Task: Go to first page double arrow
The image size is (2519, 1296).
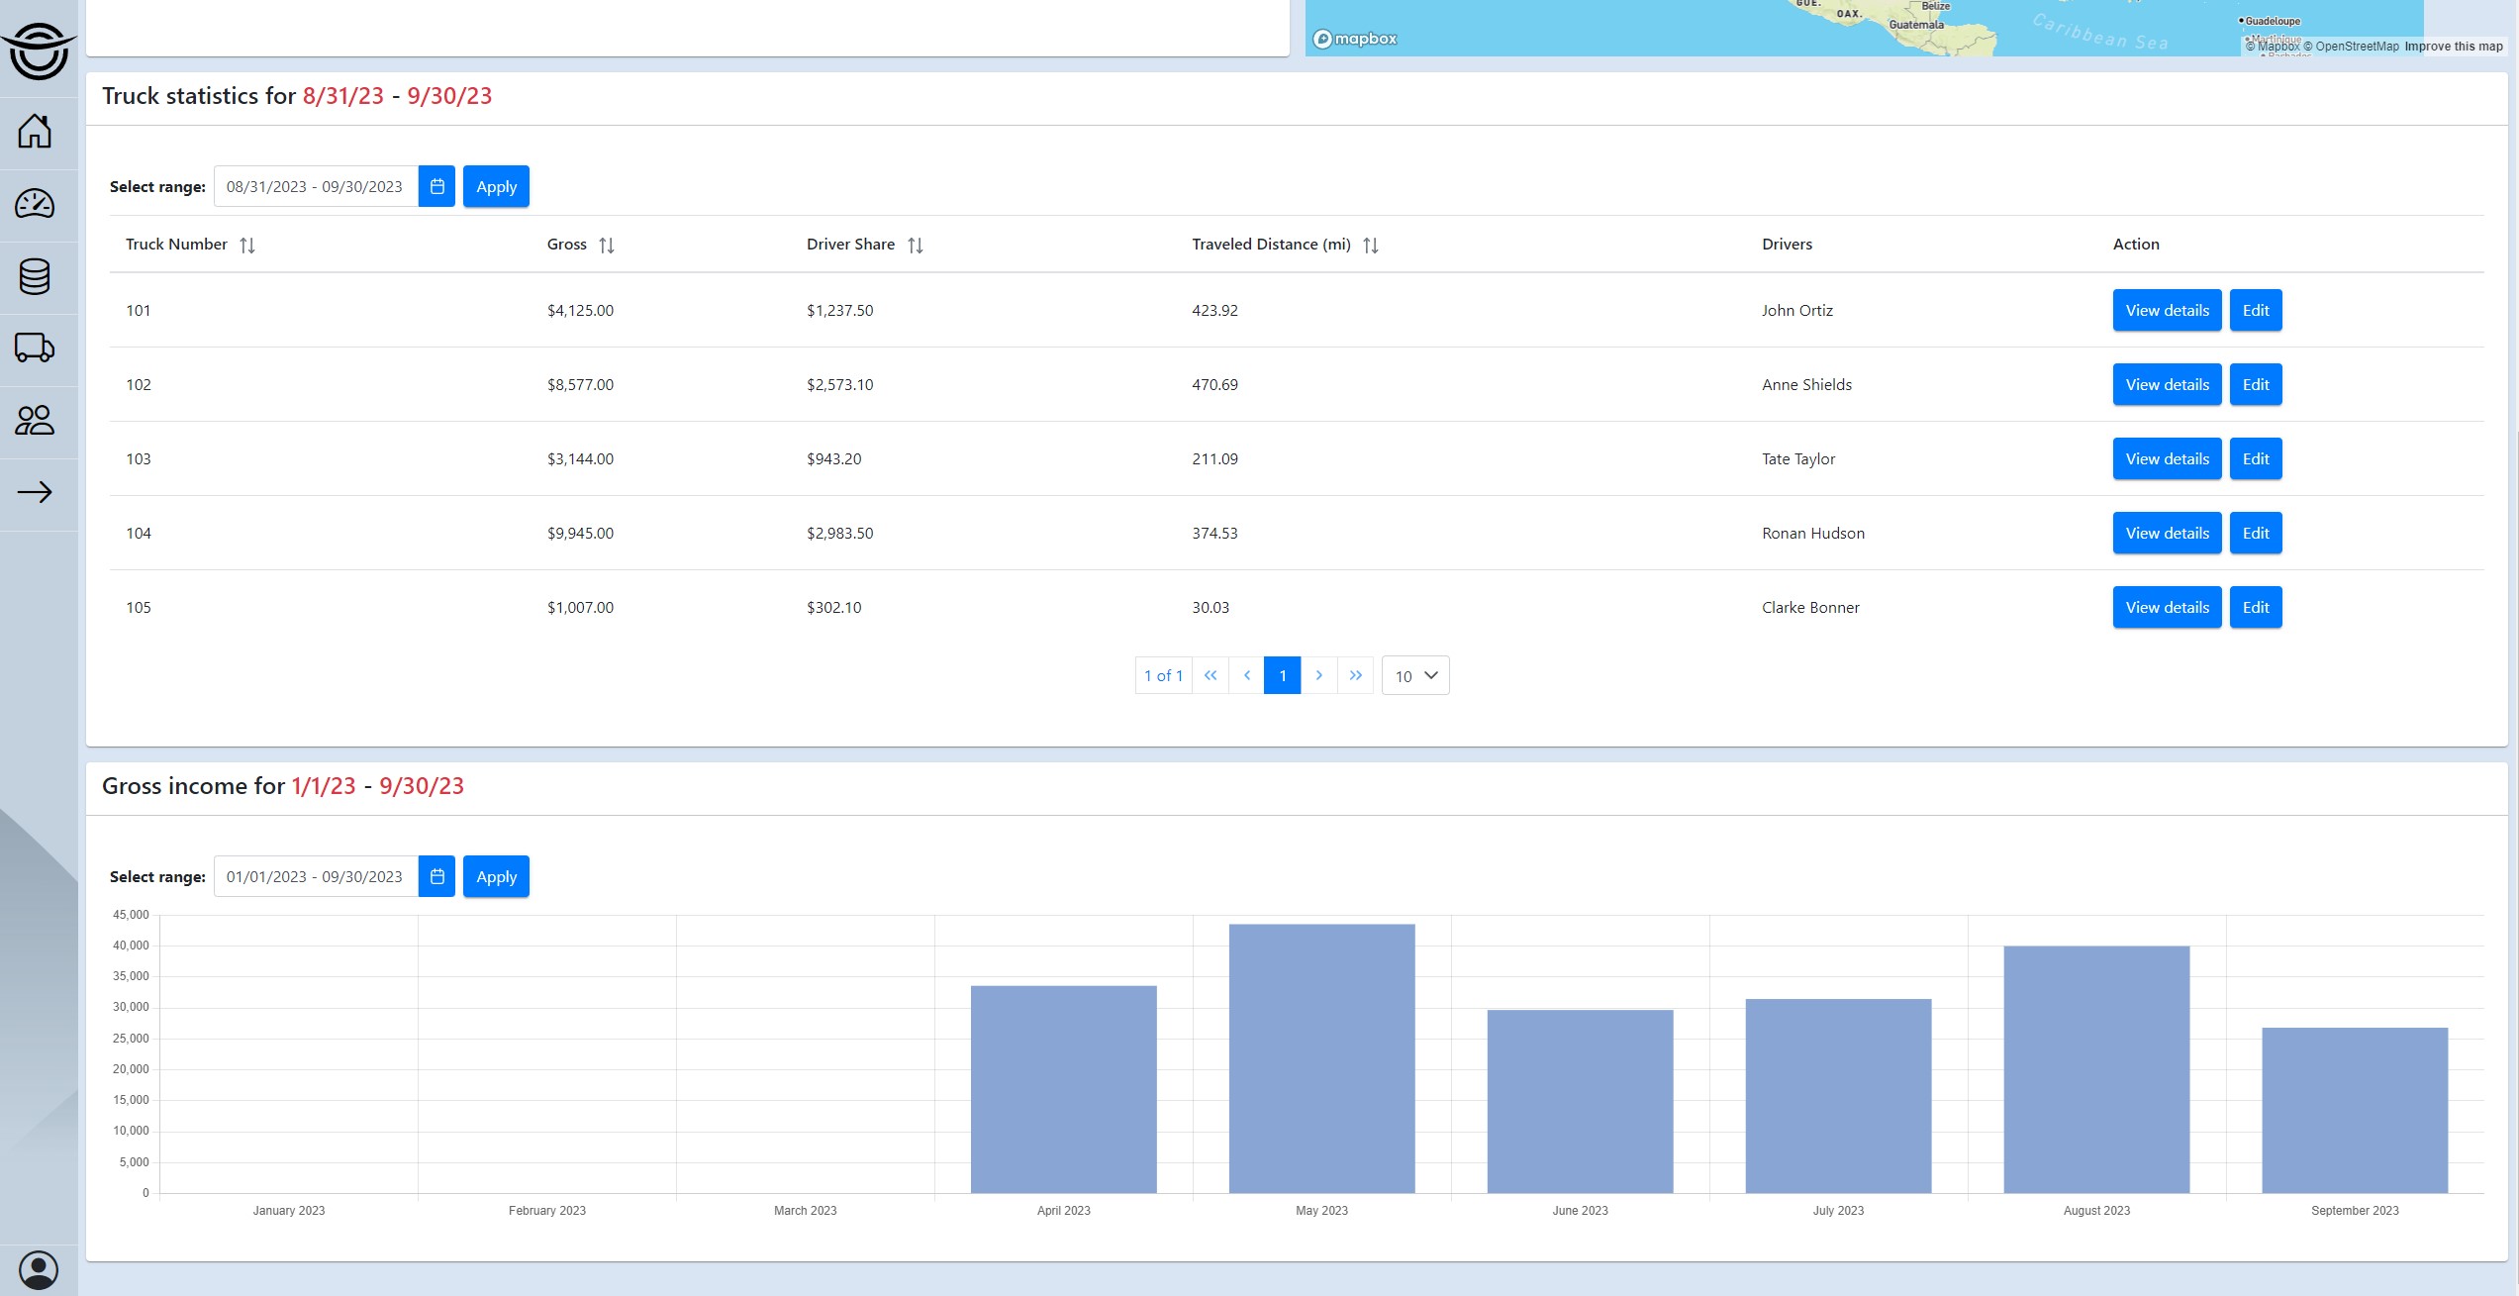Action: click(x=1211, y=676)
